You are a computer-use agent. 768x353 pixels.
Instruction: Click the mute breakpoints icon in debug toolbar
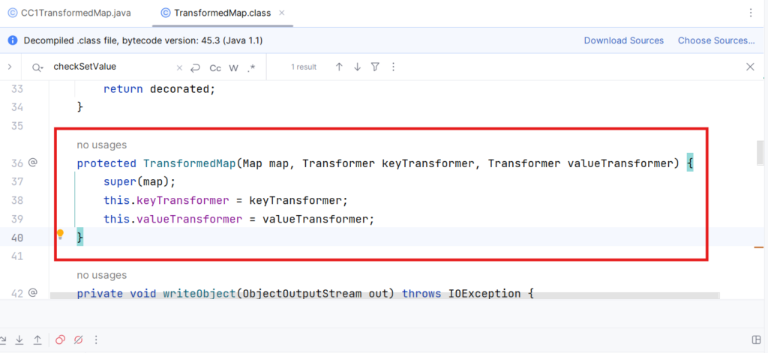[x=78, y=340]
